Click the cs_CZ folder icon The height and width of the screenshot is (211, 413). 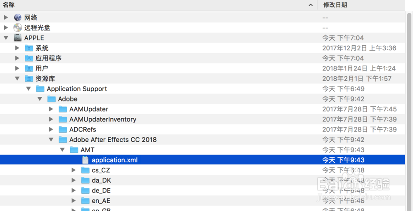(x=85, y=170)
